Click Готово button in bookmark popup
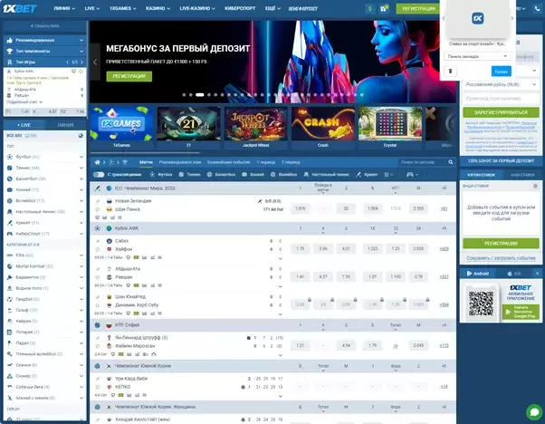Image resolution: width=545 pixels, height=424 pixels. (502, 72)
